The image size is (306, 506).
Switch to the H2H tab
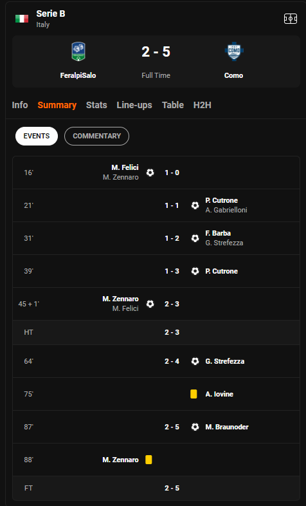[203, 105]
